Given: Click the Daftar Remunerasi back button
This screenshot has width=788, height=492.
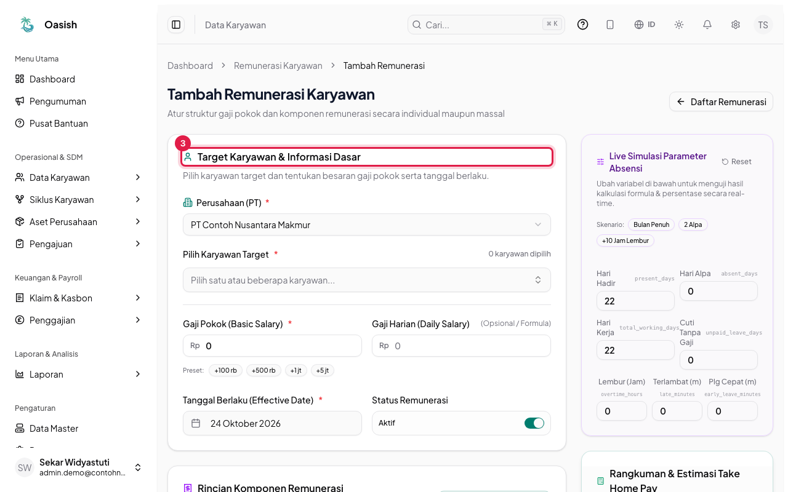Looking at the screenshot, I should 721,101.
